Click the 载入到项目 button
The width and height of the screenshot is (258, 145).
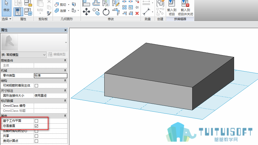pyautogui.click(x=172, y=8)
